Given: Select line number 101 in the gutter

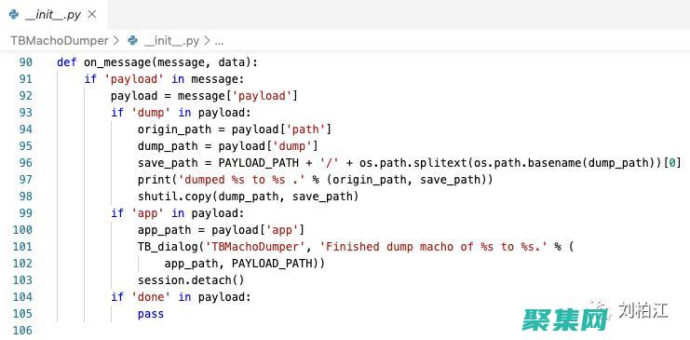Looking at the screenshot, I should [22, 247].
